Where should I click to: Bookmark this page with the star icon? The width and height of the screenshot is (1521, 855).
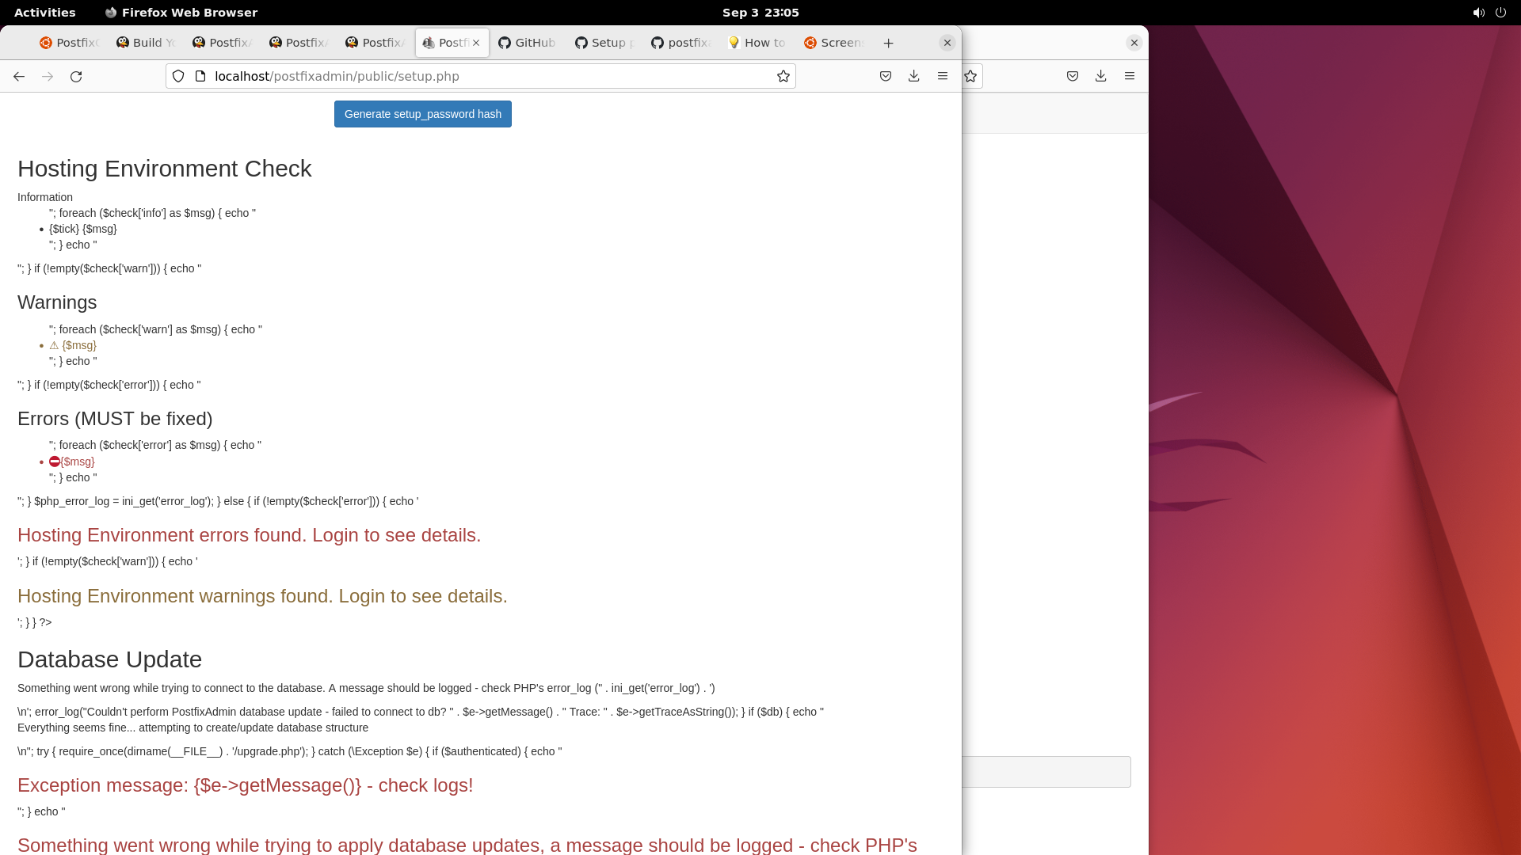coord(783,77)
